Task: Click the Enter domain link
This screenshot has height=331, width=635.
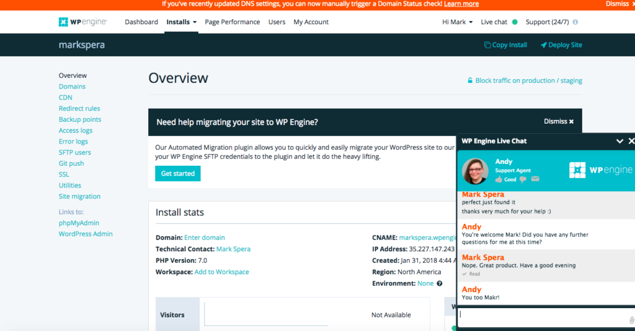Action: coord(205,237)
